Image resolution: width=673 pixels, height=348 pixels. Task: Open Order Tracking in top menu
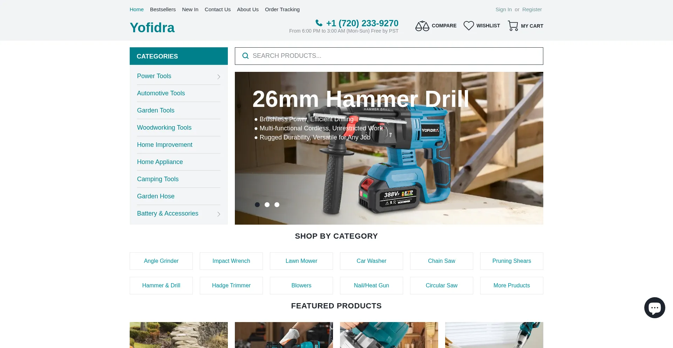282,9
